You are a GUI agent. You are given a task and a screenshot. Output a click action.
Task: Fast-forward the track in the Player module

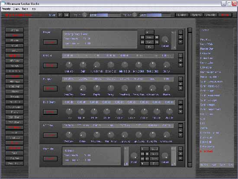point(157,42)
